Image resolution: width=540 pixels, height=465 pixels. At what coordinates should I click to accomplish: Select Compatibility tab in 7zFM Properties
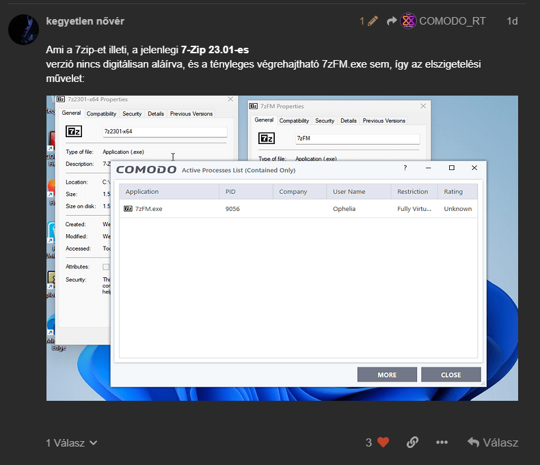(294, 121)
